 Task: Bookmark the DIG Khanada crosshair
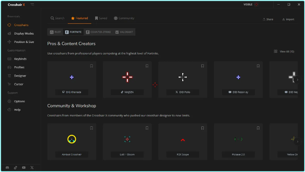(x=91, y=66)
